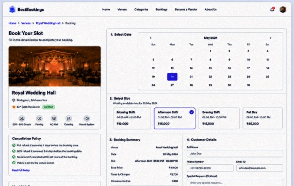Image resolution: width=294 pixels, height=186 pixels.
Task: Open Become a Vendor nav item
Action: coord(186,9)
